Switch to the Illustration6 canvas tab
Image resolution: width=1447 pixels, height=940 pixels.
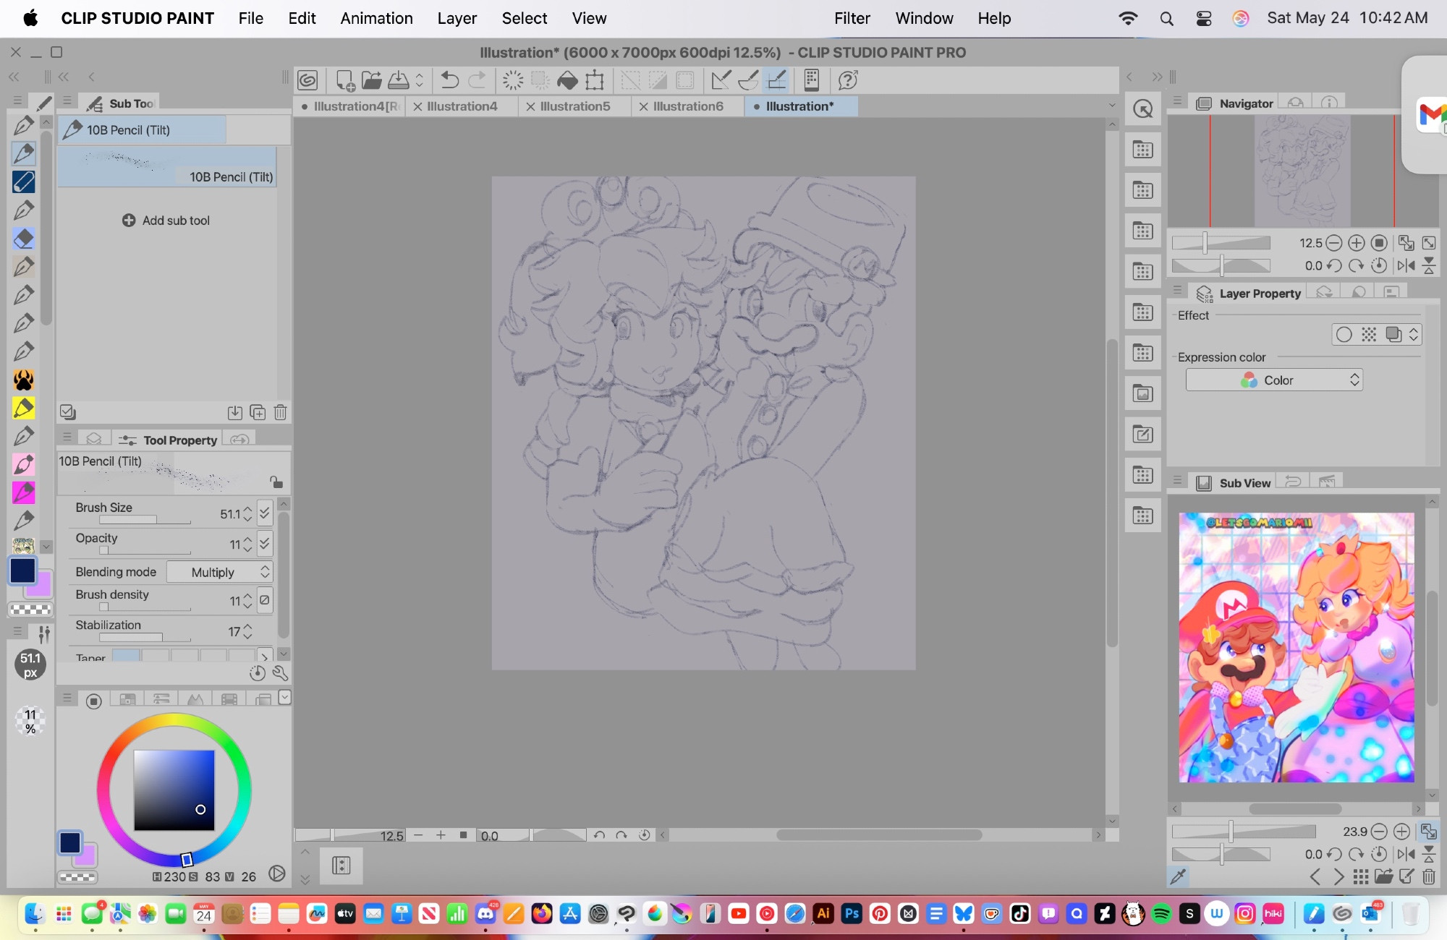click(x=687, y=106)
